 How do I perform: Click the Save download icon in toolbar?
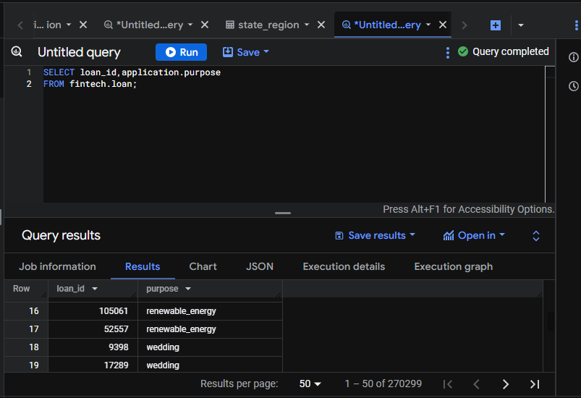click(227, 52)
